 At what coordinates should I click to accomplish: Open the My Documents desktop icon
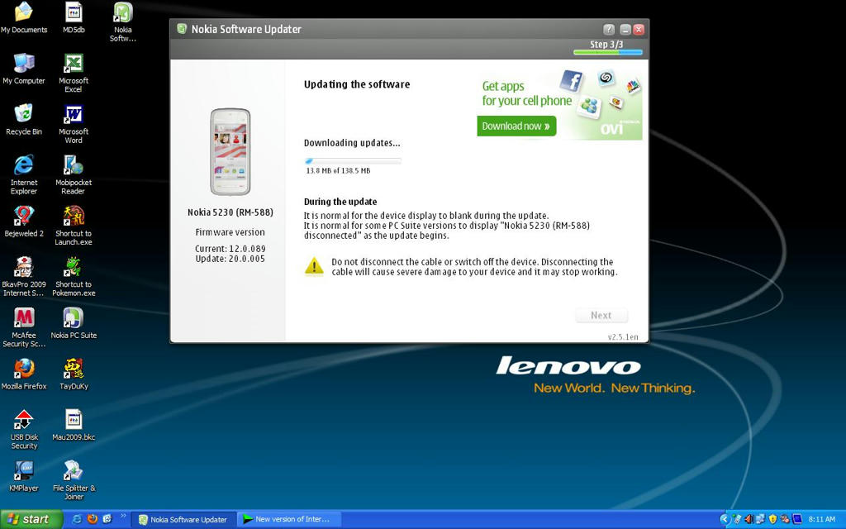click(24, 17)
